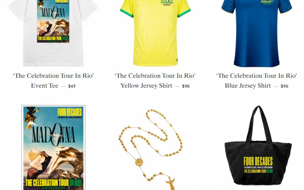Click the 'Event Tee' product title
304x190 pixels.
tap(45, 86)
